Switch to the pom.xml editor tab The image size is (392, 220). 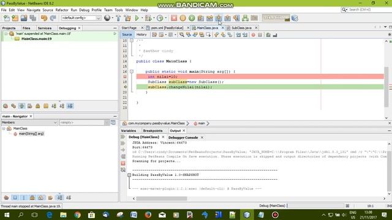pyautogui.click(x=167, y=28)
